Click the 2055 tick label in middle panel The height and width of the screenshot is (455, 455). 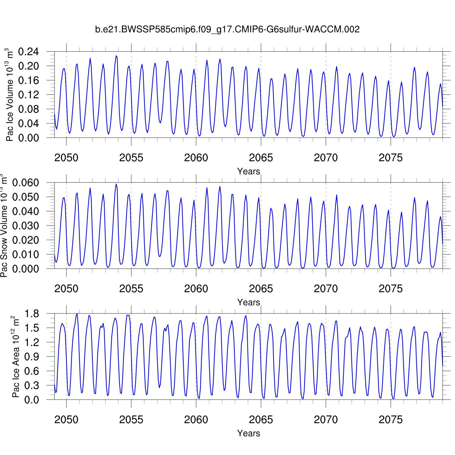[131, 289]
